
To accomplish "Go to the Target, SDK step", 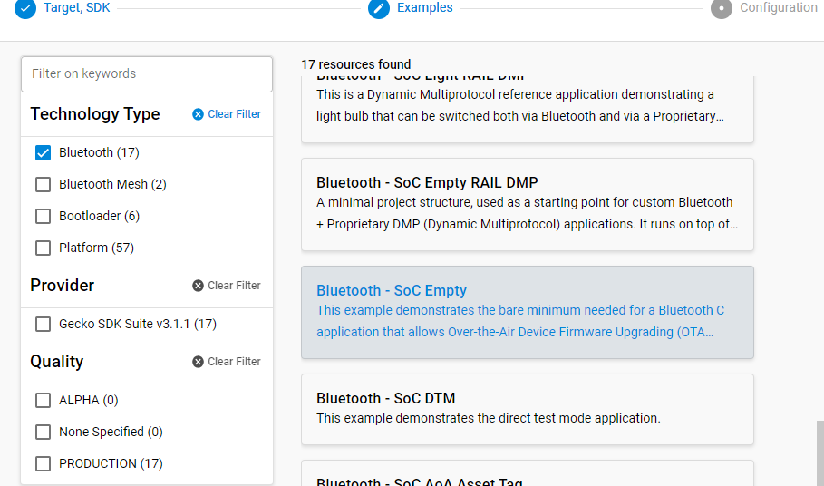I will [77, 8].
